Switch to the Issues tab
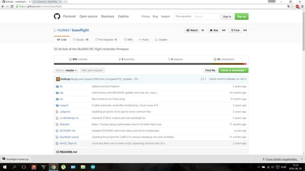 [x=80, y=40]
